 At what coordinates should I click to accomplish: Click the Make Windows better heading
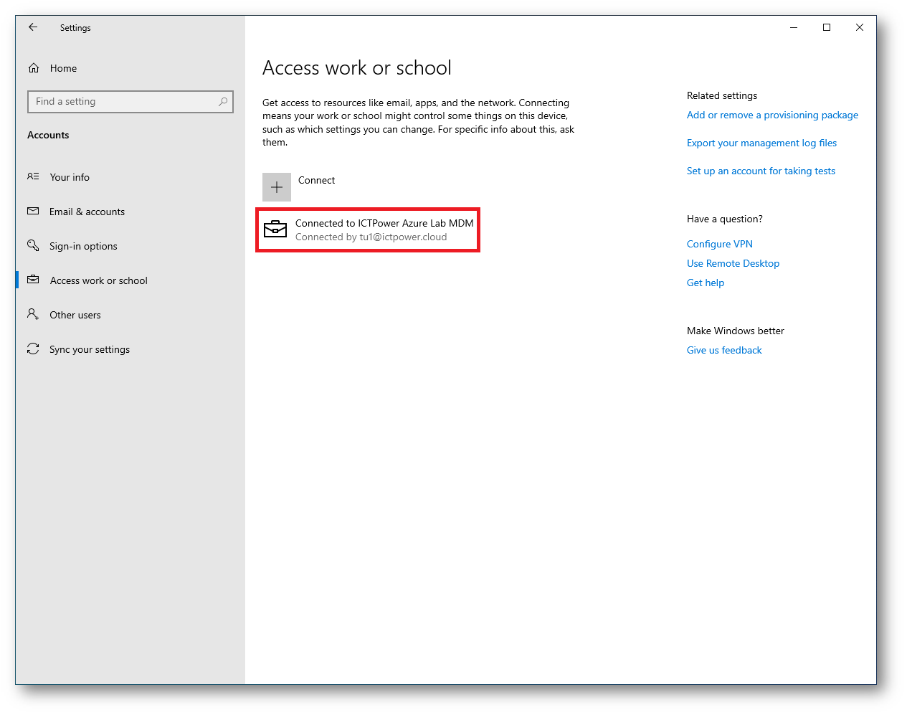(x=736, y=331)
